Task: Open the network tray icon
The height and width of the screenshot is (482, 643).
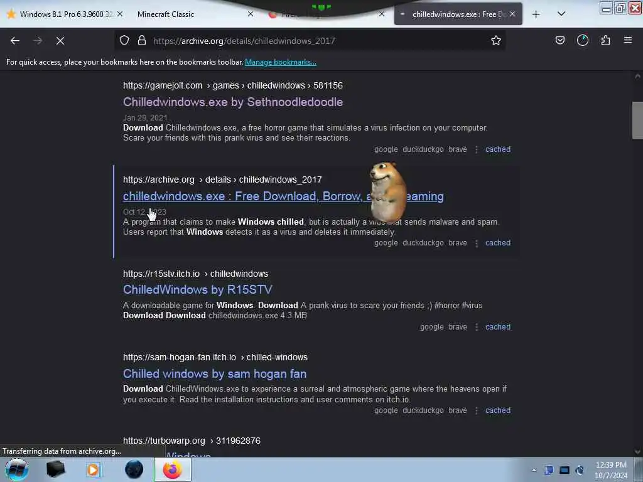Action: tap(565, 470)
